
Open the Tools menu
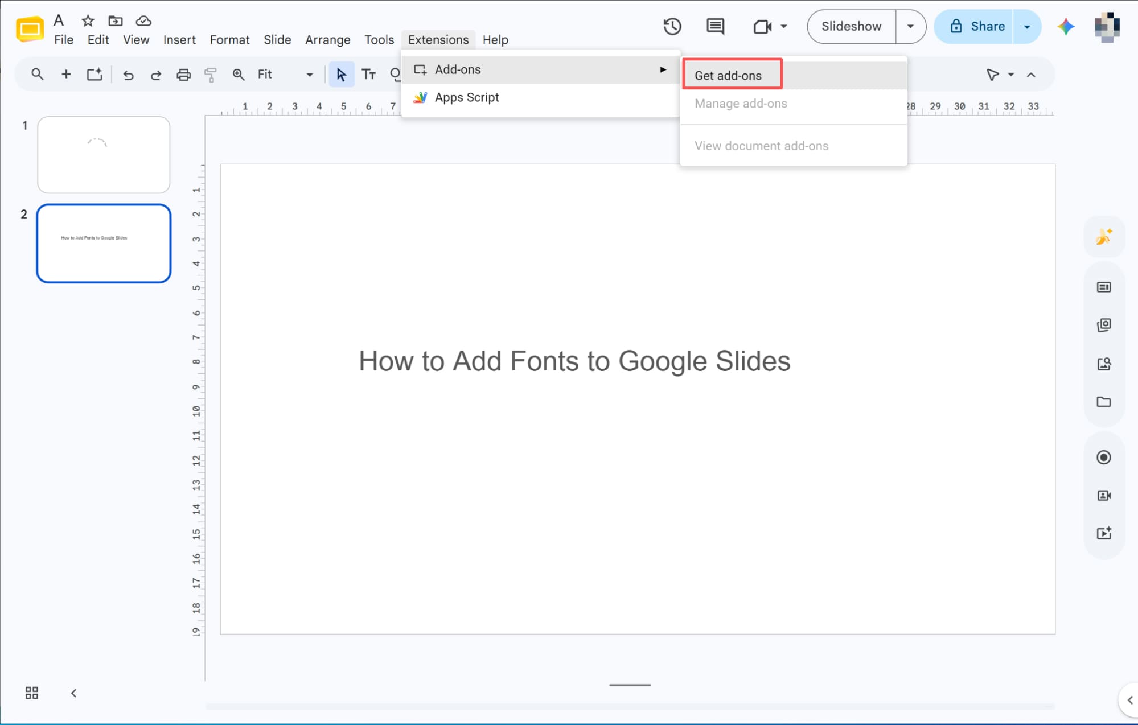(379, 40)
